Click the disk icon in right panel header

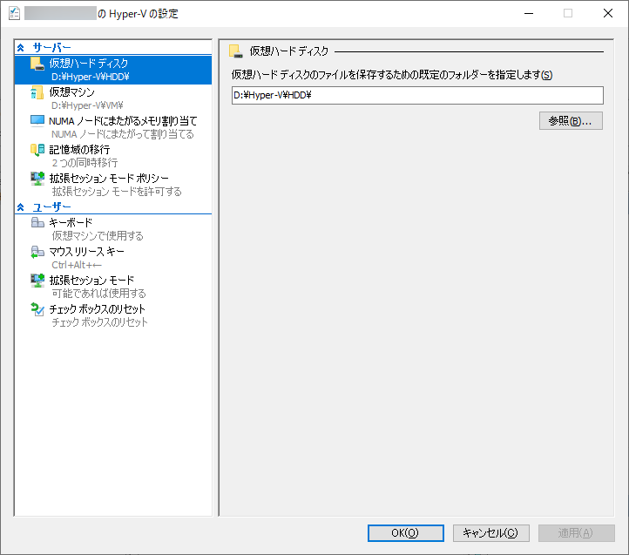pos(235,51)
